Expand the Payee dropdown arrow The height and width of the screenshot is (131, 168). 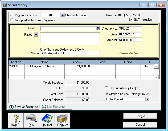[x=36, y=35]
